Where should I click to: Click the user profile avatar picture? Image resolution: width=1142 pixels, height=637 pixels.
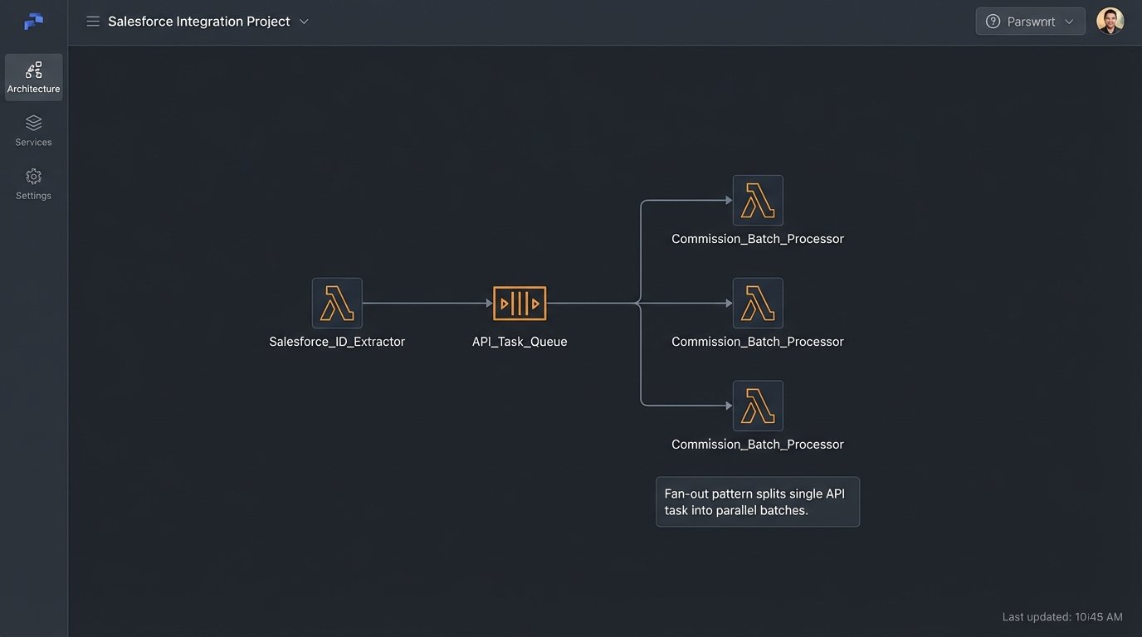tap(1110, 21)
